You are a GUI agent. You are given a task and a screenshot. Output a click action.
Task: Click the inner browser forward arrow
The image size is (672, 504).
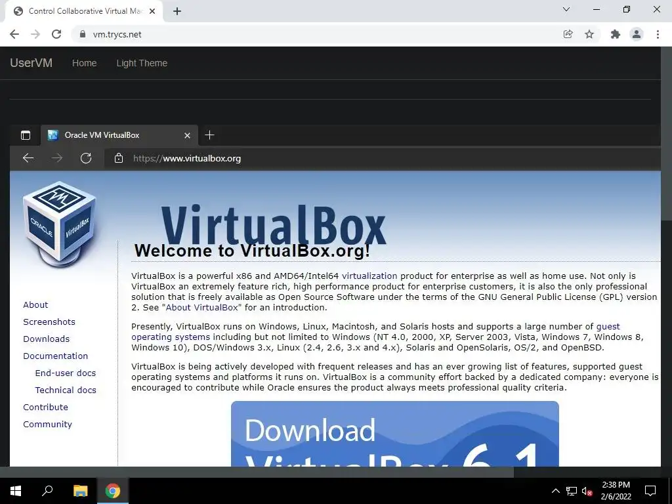[57, 158]
